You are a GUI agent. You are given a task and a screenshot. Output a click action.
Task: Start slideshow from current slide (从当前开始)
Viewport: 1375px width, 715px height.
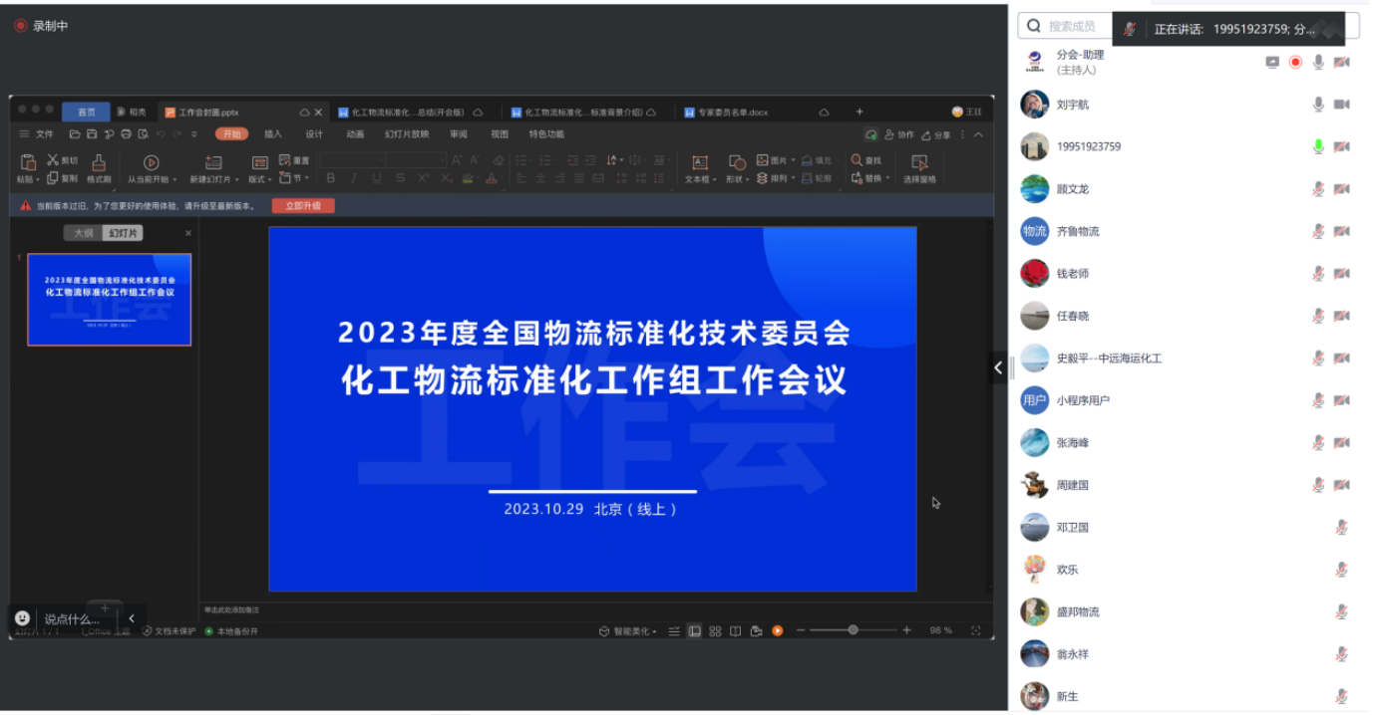152,163
